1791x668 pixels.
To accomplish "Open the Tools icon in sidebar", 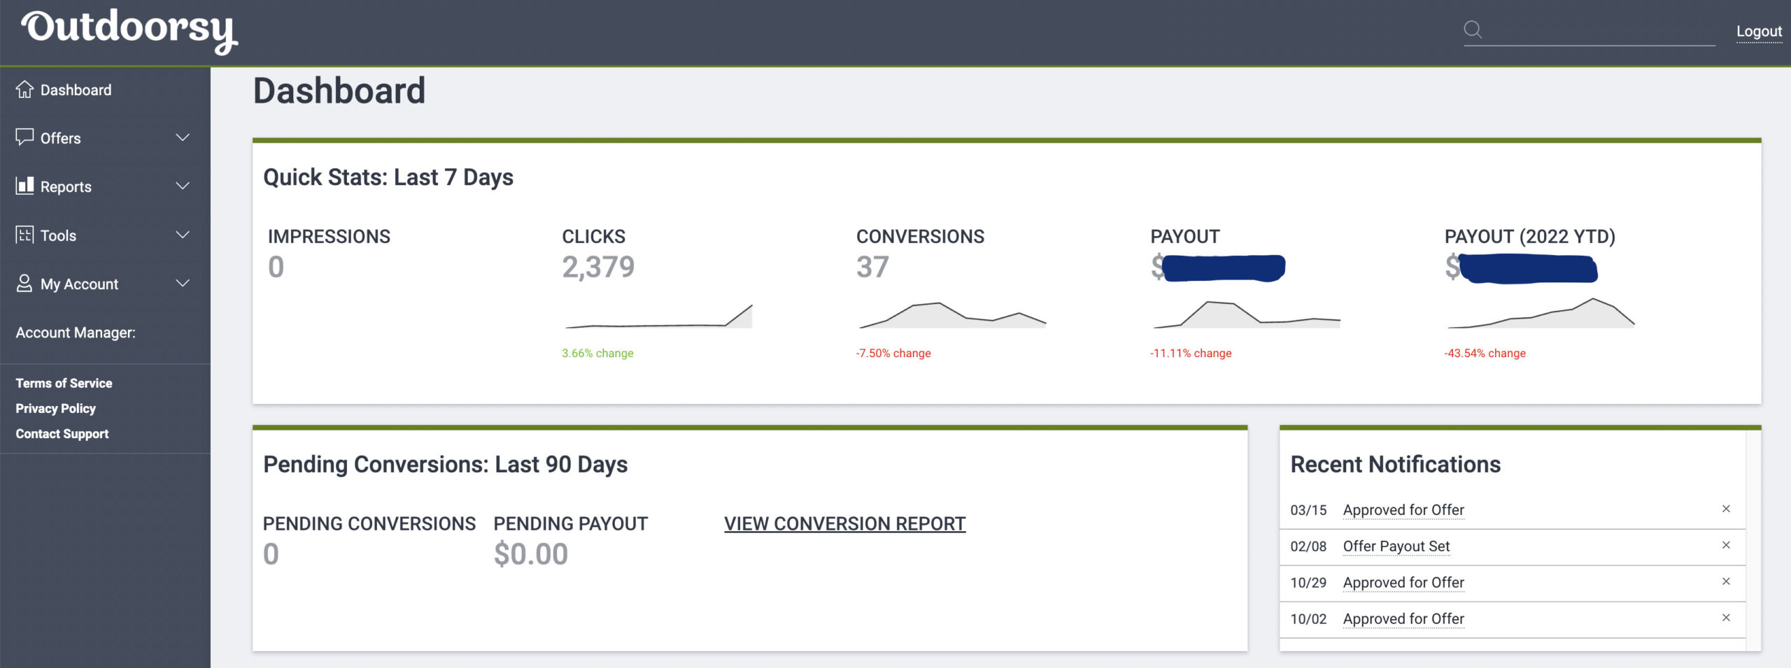I will (x=25, y=235).
